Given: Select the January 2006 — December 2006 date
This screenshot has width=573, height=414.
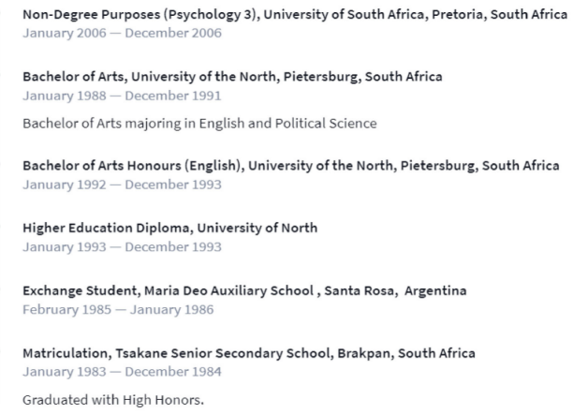Looking at the screenshot, I should [x=122, y=32].
